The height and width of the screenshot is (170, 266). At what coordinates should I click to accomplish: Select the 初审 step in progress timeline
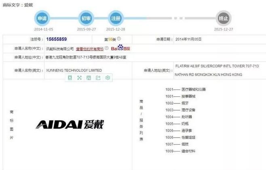86,18
